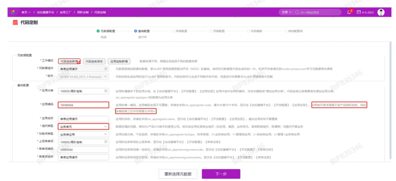The height and width of the screenshot is (181, 396).
Task: Open list picker icon for 应用分类
Action: (x=106, y=91)
